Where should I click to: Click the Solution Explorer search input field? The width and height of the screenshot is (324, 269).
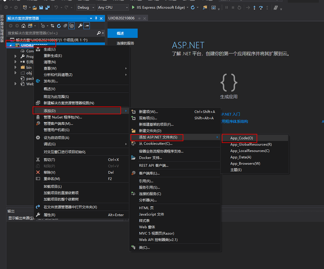point(52,33)
